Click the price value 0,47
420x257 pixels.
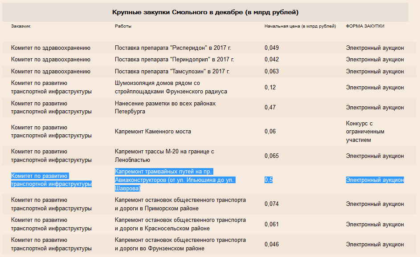tap(270, 107)
